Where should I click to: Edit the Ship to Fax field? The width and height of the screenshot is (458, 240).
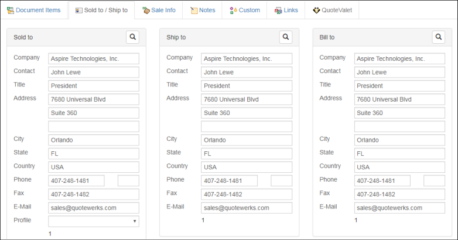tap(247, 194)
